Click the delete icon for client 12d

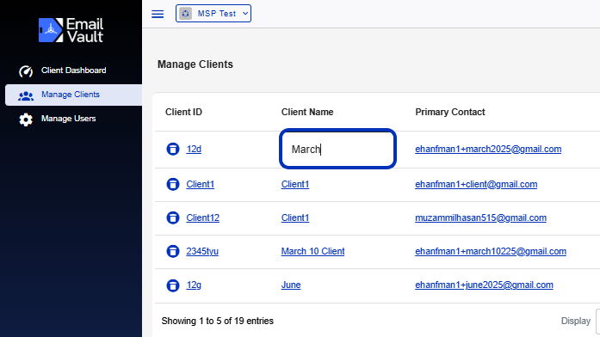coord(172,149)
